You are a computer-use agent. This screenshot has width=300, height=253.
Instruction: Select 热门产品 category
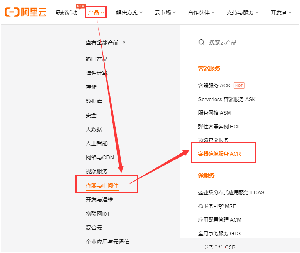pos(96,59)
